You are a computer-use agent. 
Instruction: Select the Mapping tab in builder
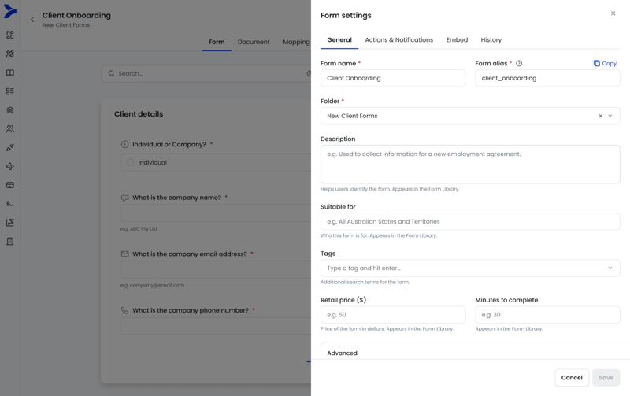296,42
